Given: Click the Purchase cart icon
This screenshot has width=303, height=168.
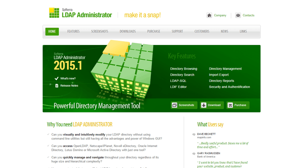Looking at the screenshot, I should tap(230, 105).
